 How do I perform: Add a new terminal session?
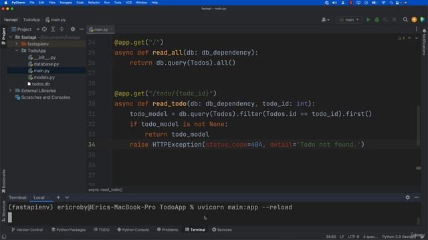click(58, 197)
